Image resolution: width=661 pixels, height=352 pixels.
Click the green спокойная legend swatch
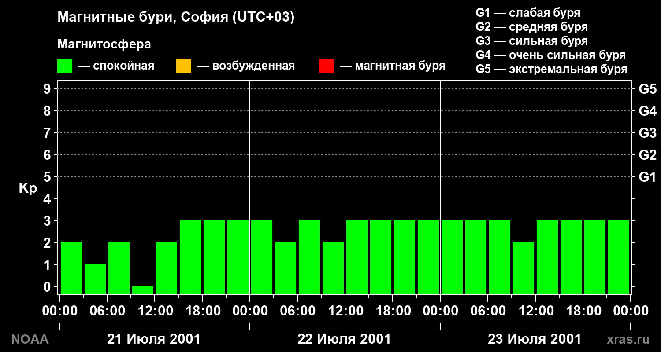coord(65,66)
